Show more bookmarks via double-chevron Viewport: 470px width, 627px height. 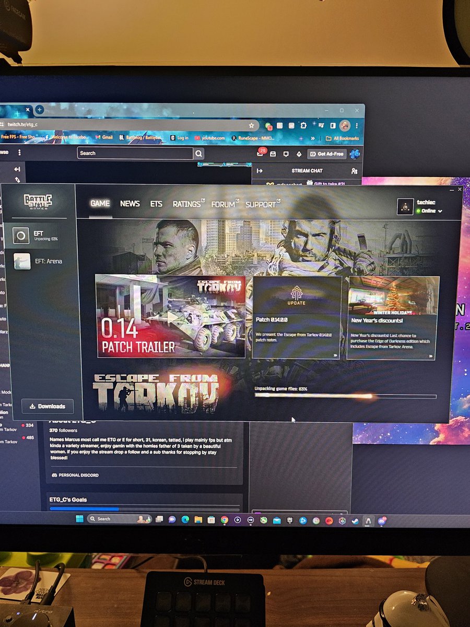click(x=313, y=138)
